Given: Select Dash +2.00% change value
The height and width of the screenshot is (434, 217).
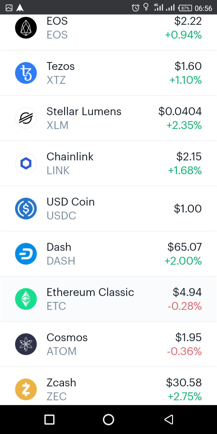Looking at the screenshot, I should tap(183, 261).
